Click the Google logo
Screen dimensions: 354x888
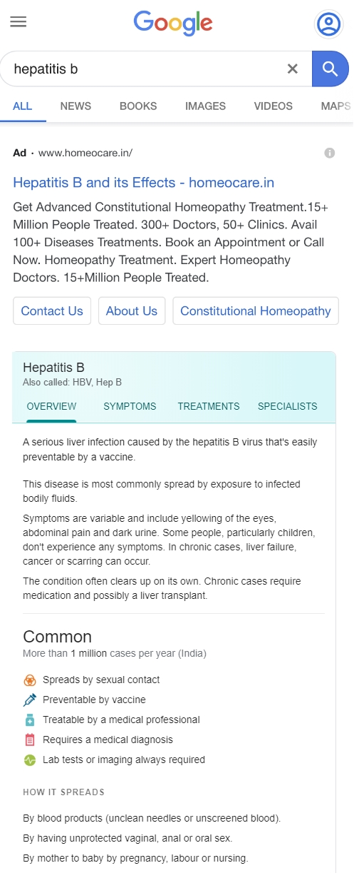click(173, 24)
